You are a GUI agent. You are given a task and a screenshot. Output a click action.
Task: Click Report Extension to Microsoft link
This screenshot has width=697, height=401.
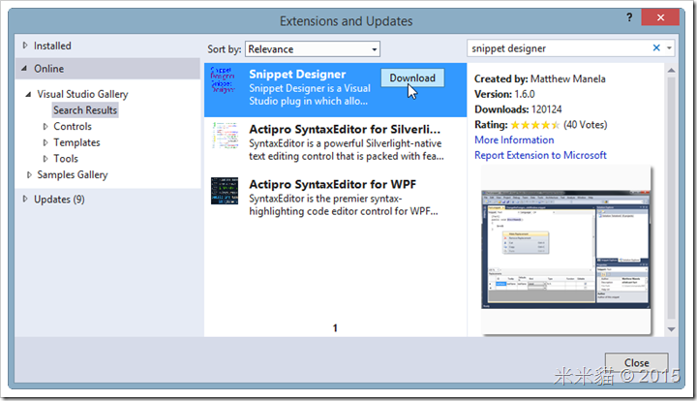point(540,155)
